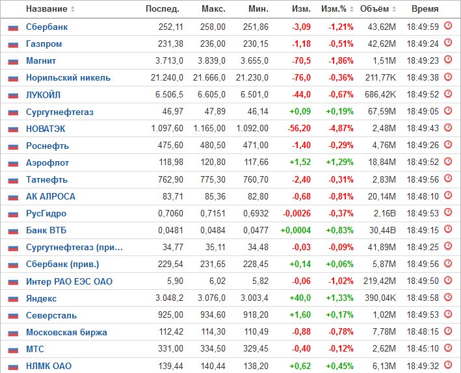The width and height of the screenshot is (461, 373).
Task: Click the clock icon in АК АЛРОСА row
Action: (448, 195)
